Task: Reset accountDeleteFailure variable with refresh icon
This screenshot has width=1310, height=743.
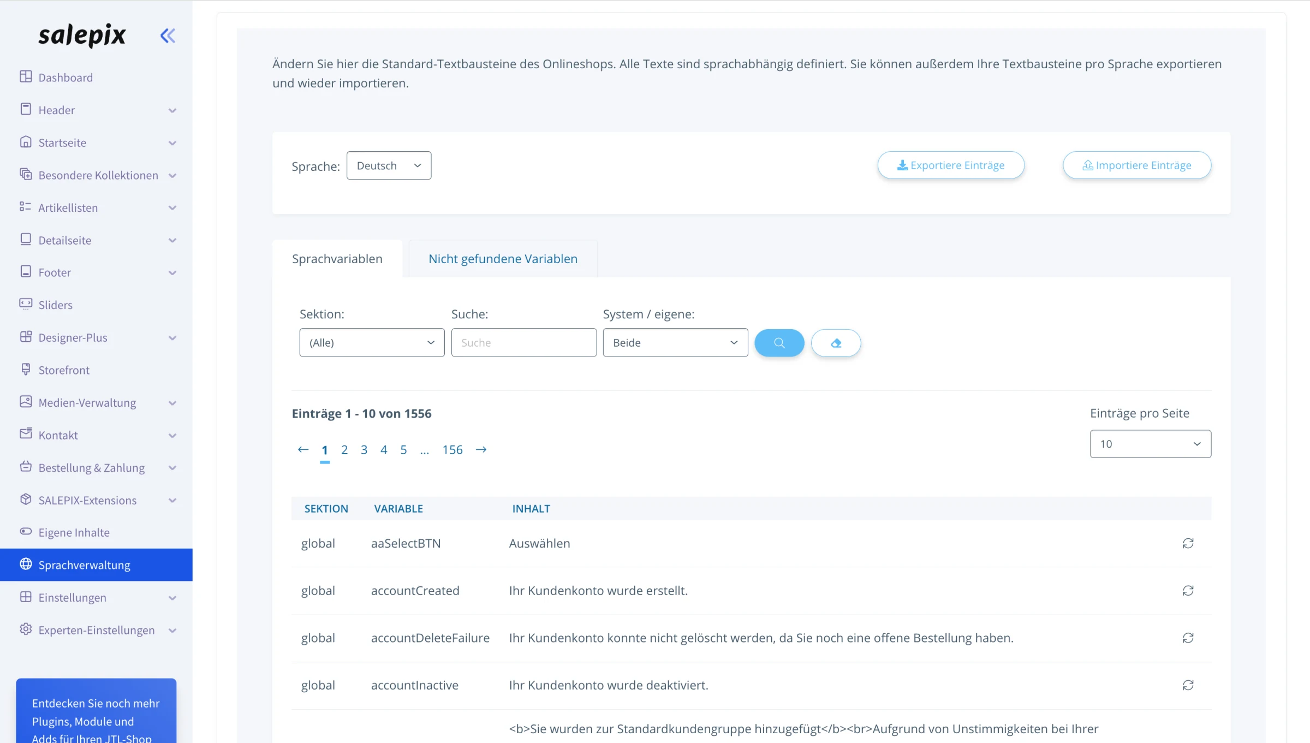Action: click(1188, 638)
